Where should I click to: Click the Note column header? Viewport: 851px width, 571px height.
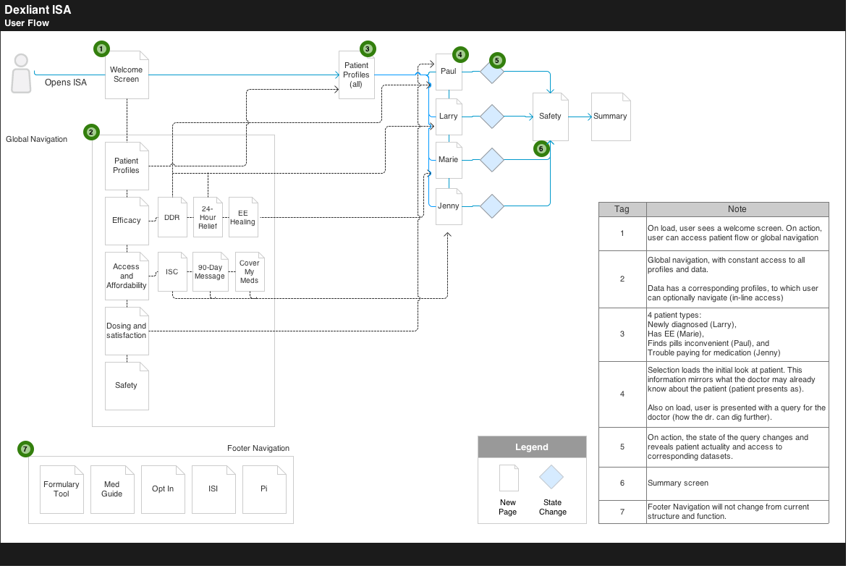(737, 210)
